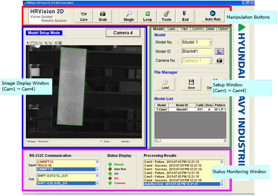Image resolution: width=278 pixels, height=196 pixels.
Task: Switch to the Option tab
Action: [223, 29]
